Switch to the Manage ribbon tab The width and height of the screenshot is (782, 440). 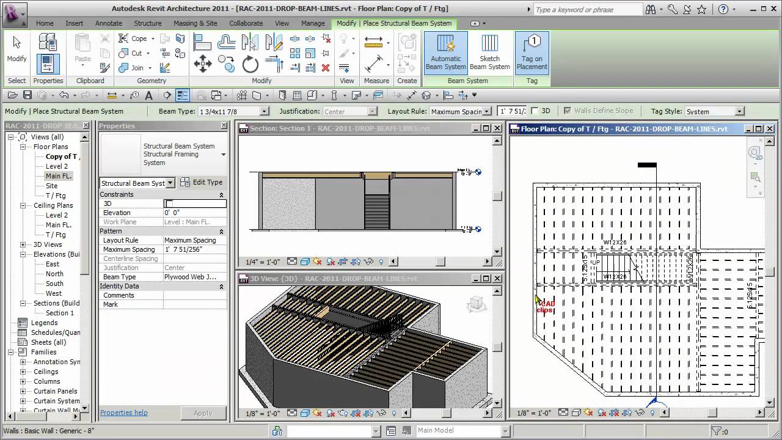pos(313,23)
